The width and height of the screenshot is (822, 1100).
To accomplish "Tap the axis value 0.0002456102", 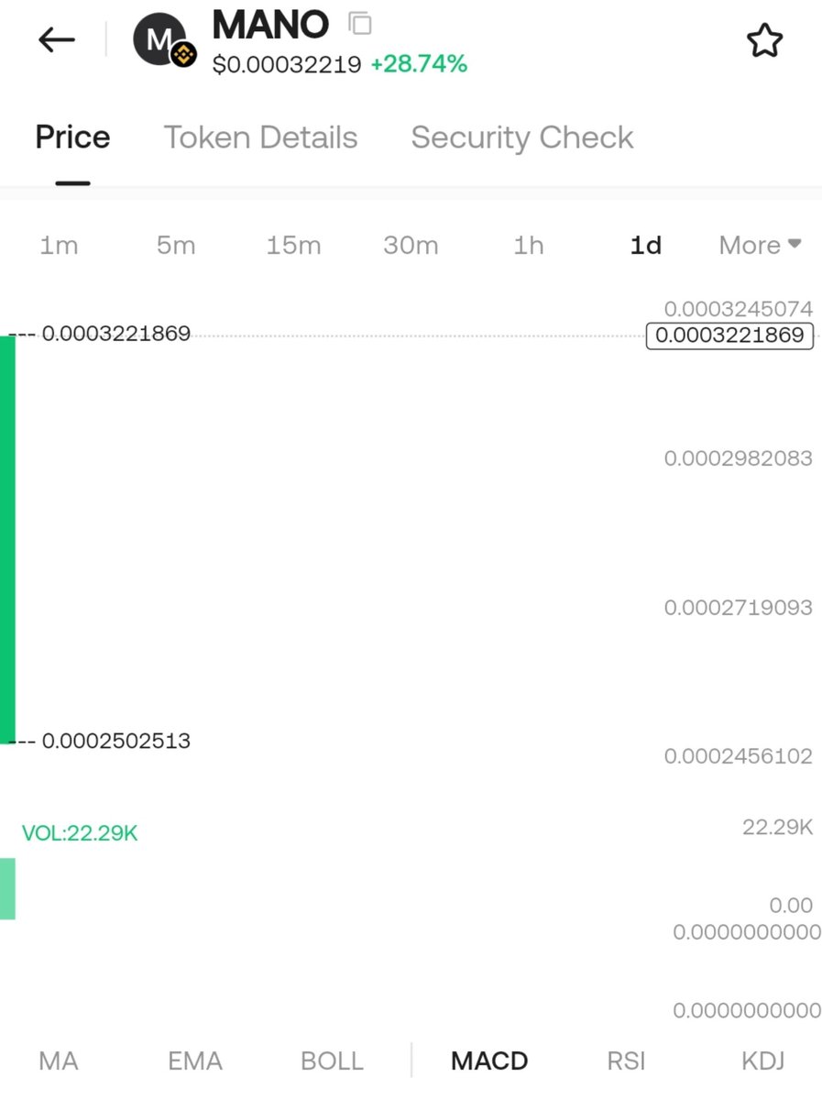I will [739, 756].
